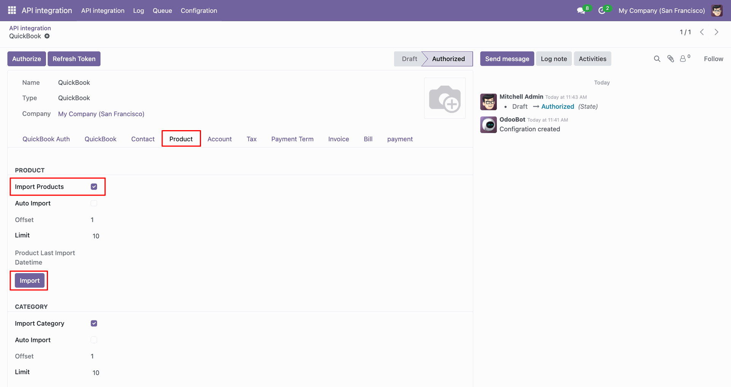
Task: Go to previous record arrow
Action: [702, 32]
